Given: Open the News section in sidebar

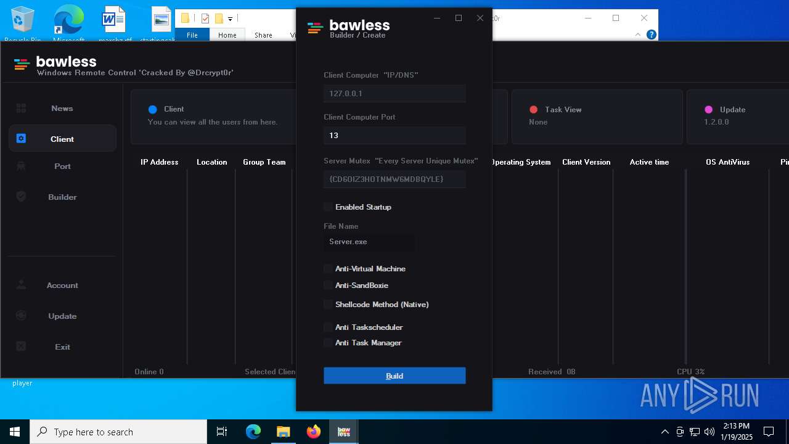Looking at the screenshot, I should click(x=62, y=109).
